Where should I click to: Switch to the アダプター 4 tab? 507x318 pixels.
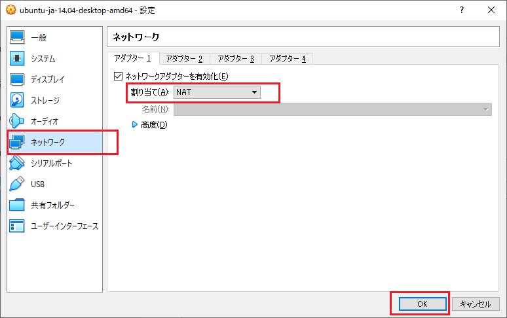point(288,59)
